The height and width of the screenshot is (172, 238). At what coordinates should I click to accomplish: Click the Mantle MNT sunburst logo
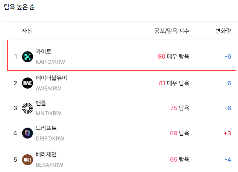point(28,108)
